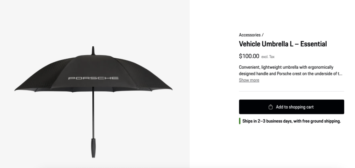Viewport: 355px width, 168px height.
Task: Click the shopping bag icon in cart button
Action: coord(271,107)
